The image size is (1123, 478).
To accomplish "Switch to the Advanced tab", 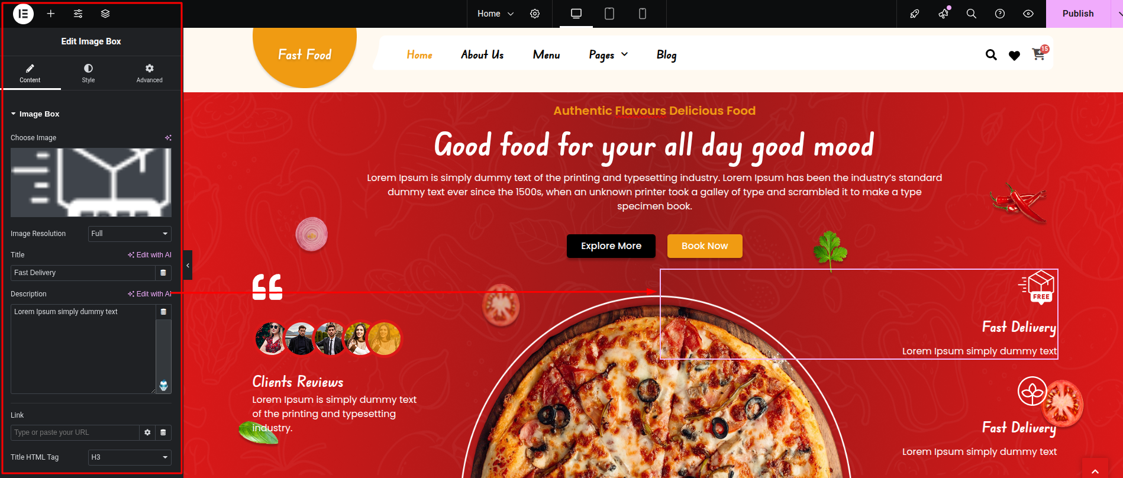I will point(149,73).
